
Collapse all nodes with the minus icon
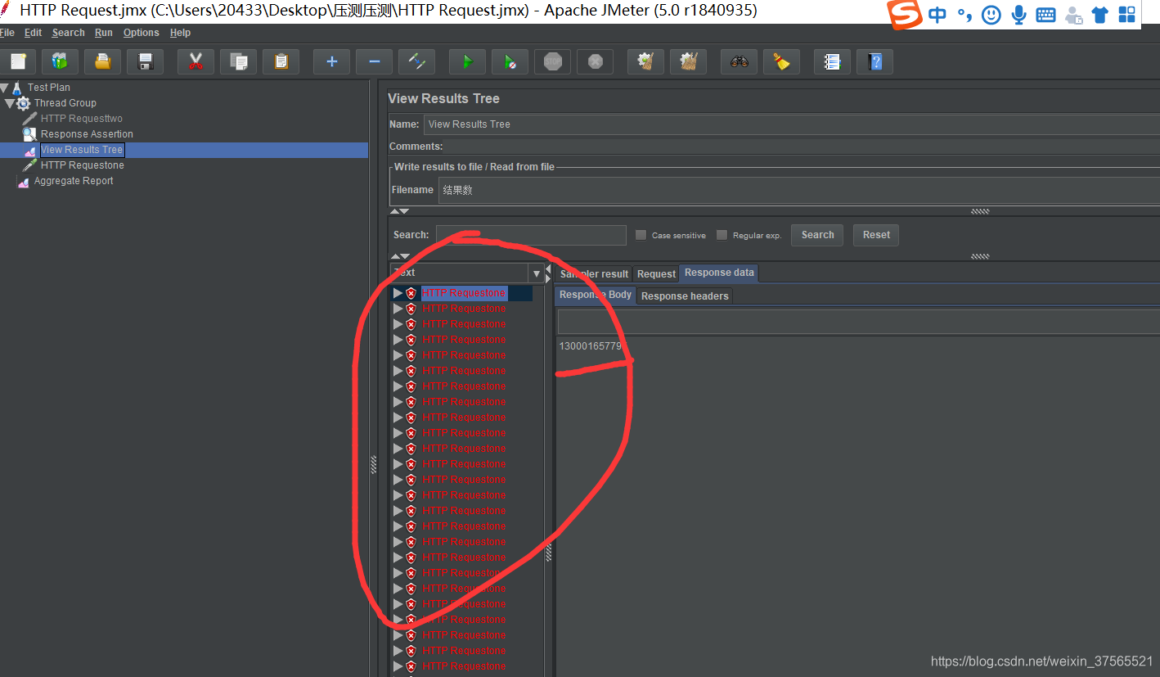(x=374, y=61)
